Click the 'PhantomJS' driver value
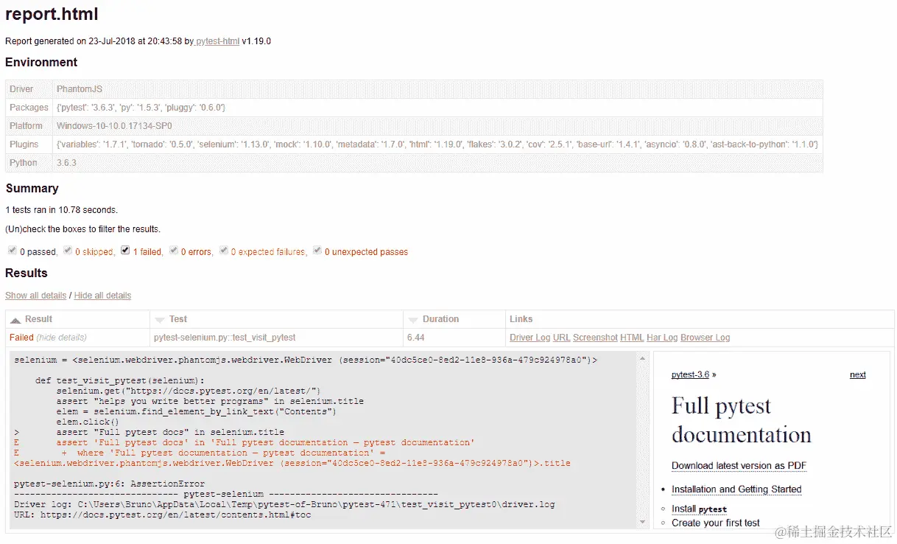897x544 pixels. [80, 89]
